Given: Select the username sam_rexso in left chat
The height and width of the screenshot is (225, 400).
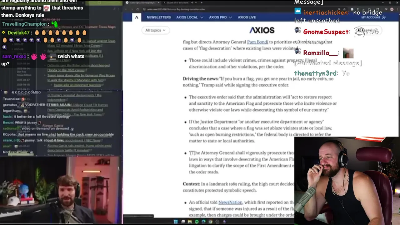Looking at the screenshot, I should click(14, 57).
